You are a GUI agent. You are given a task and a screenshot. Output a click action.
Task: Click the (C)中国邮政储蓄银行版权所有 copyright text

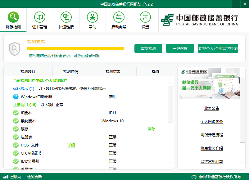click(x=216, y=177)
